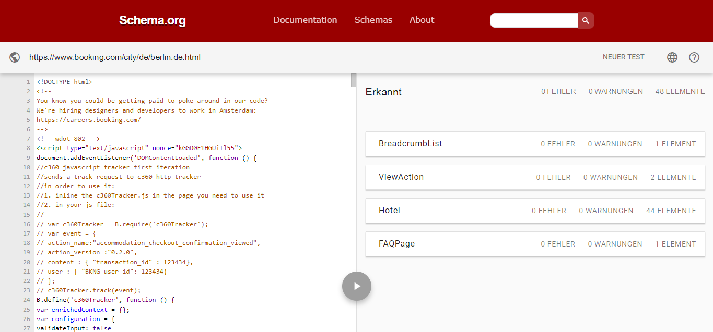Click the tested booking.com URL text

point(115,57)
